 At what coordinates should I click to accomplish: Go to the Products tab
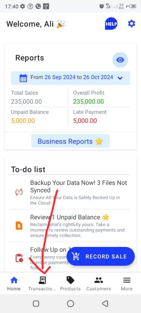click(70, 284)
